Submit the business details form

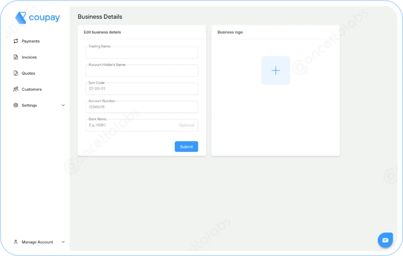(x=186, y=147)
